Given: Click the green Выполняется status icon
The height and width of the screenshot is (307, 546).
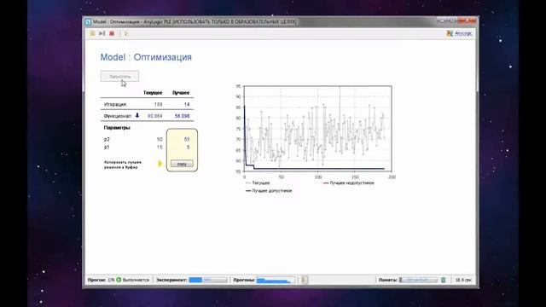Looking at the screenshot, I should pyautogui.click(x=119, y=280).
